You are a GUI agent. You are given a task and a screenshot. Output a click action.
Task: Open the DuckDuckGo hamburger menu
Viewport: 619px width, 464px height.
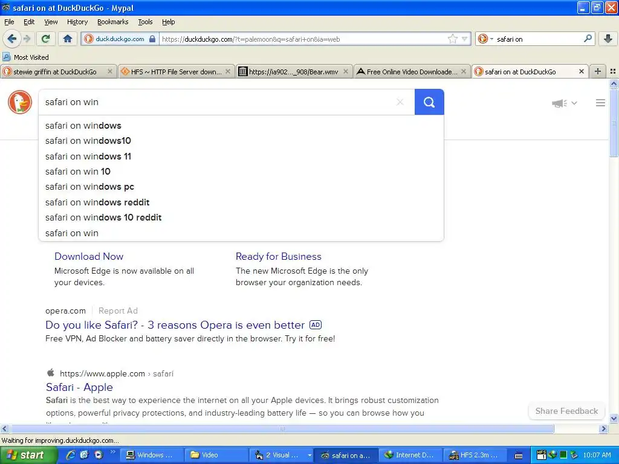click(x=600, y=103)
